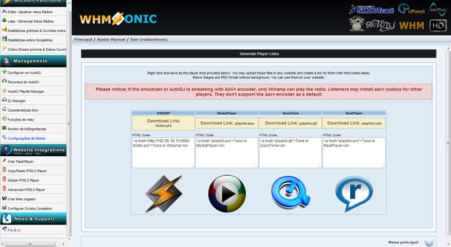Click the Winamp lightning bolt icon
The image size is (451, 247).
tap(163, 194)
